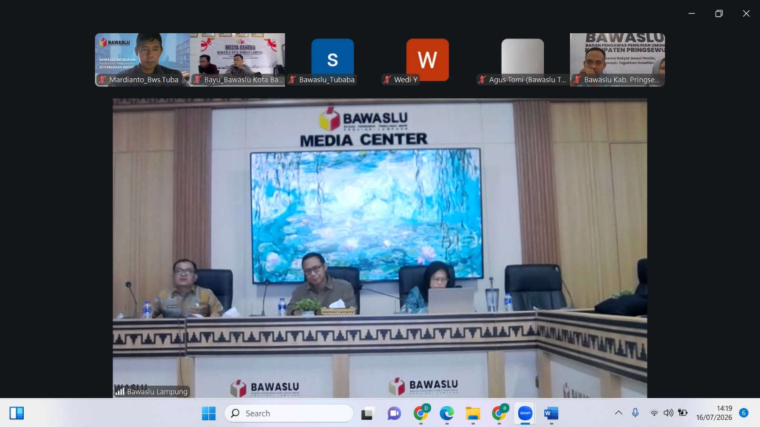Viewport: 760px width, 427px height.
Task: Open Chrome with the D profile badge
Action: [421, 413]
